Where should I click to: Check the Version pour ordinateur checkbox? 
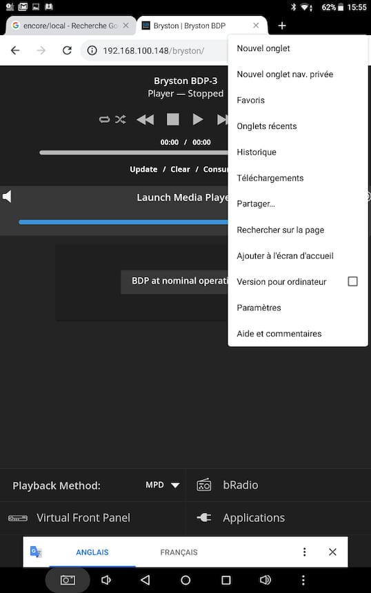[x=352, y=281]
